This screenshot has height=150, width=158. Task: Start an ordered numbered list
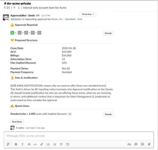click(48, 144)
